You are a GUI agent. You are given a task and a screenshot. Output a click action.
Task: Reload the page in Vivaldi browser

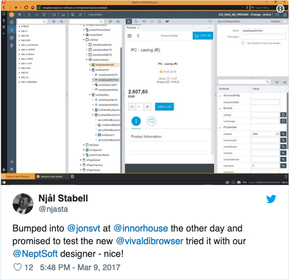pos(26,8)
